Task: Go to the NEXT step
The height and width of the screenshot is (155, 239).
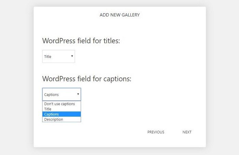Action: tap(187, 132)
